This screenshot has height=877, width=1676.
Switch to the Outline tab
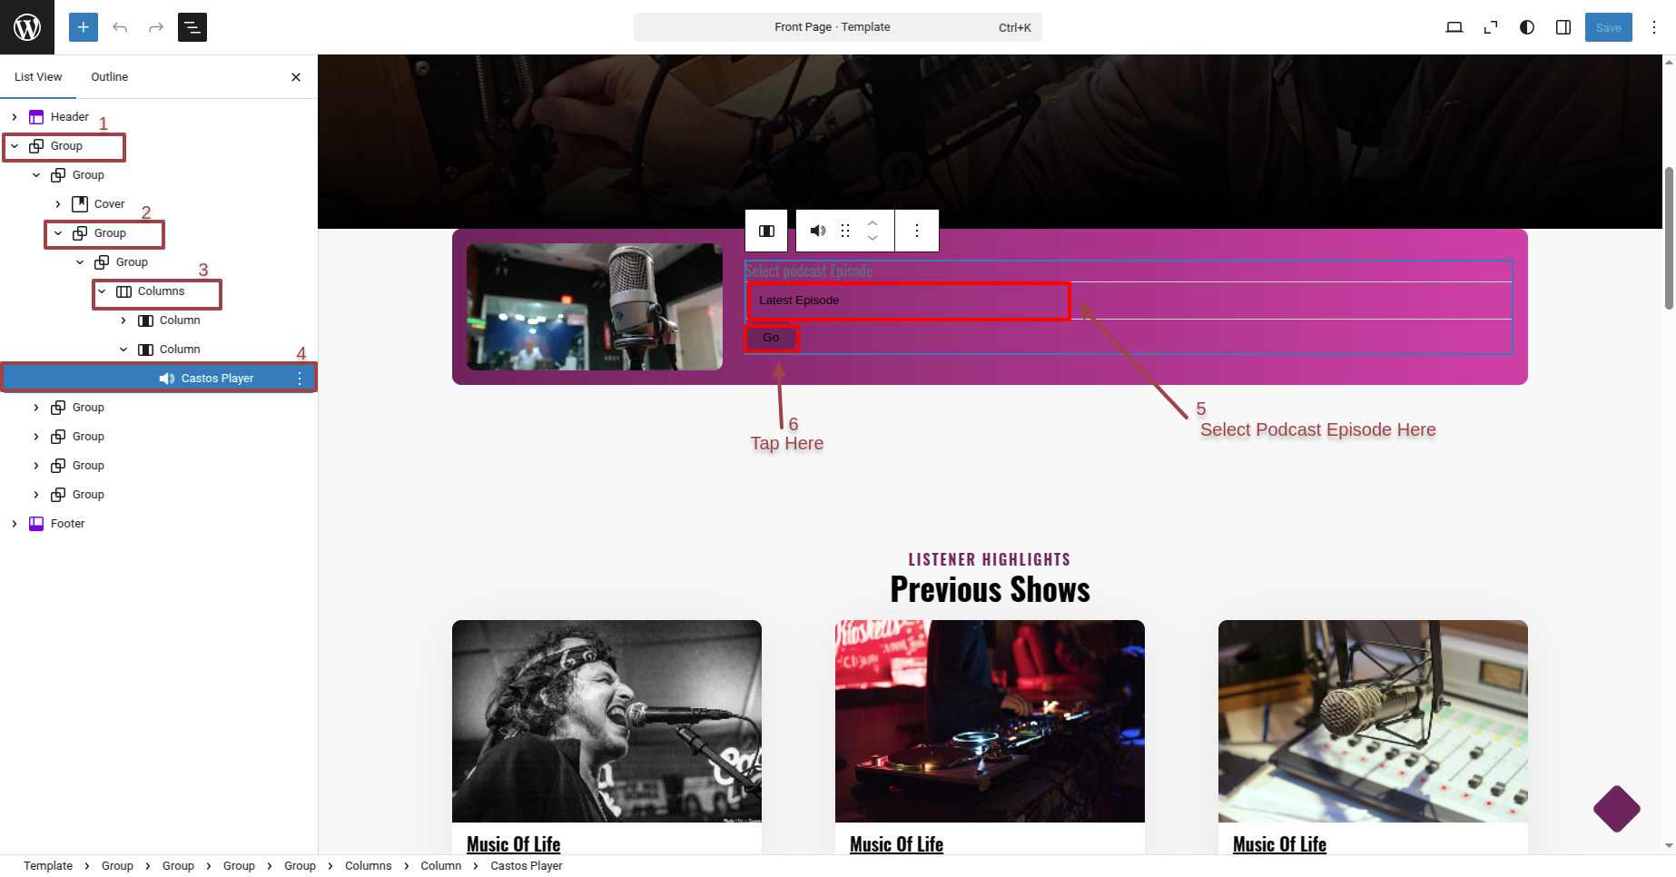[x=110, y=77]
